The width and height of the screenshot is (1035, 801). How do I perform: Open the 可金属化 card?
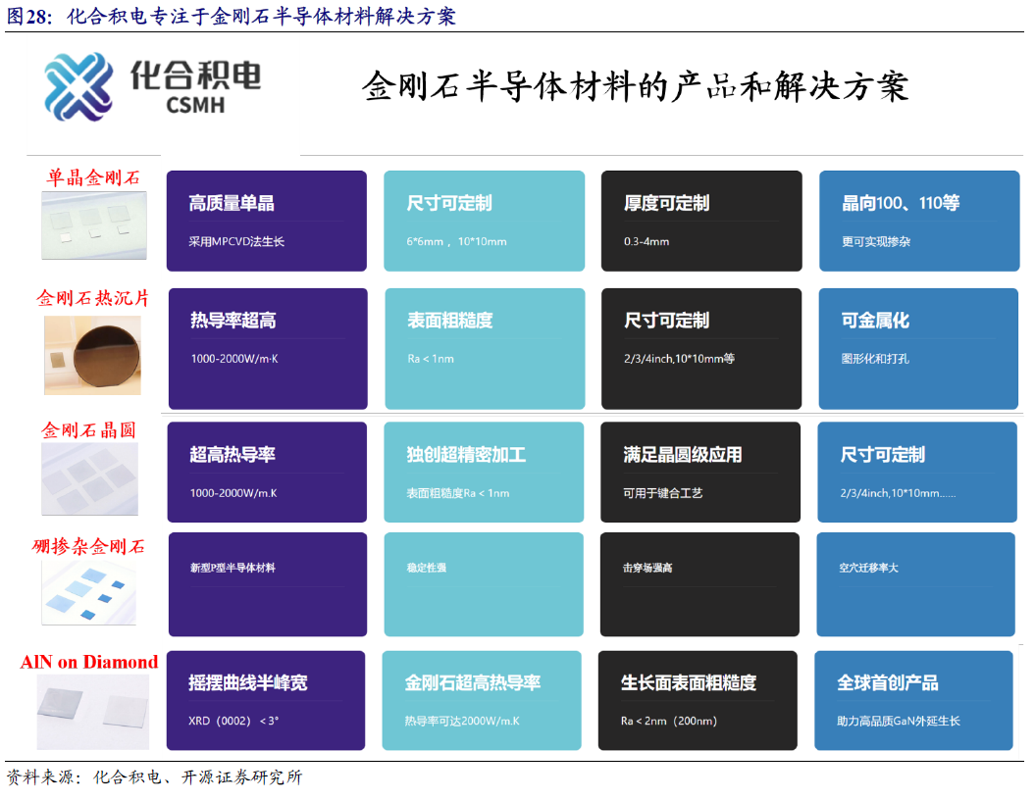(918, 348)
